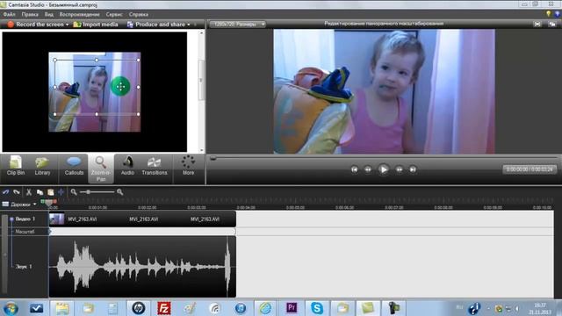This screenshot has height=316, width=562.
Task: Expand Record the screen dropdown arrow
Action: tap(67, 25)
